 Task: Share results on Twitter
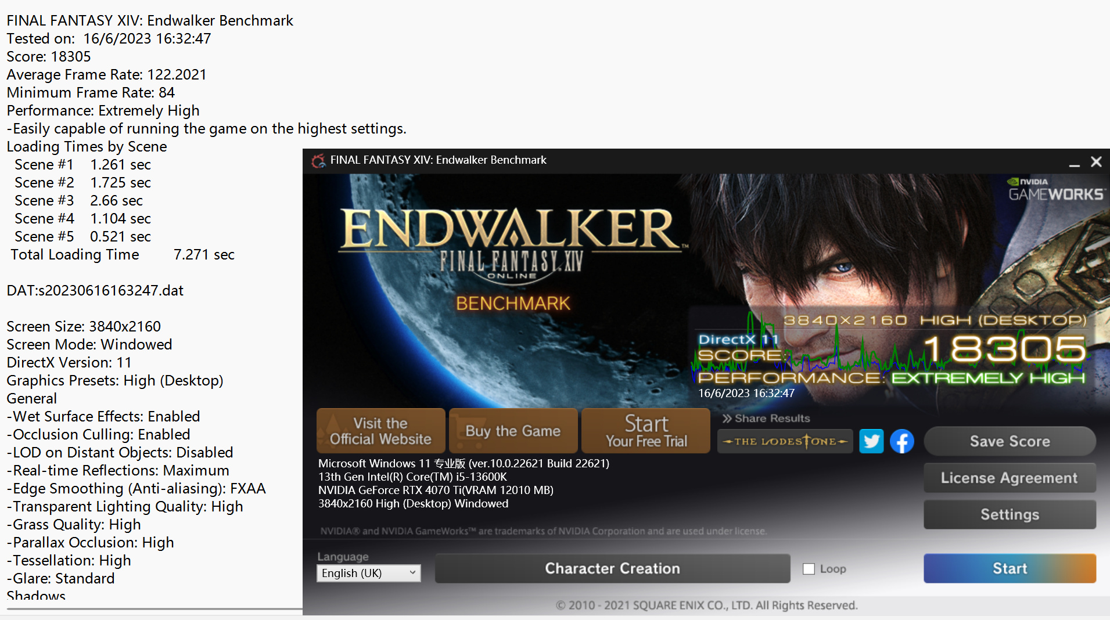coord(871,441)
